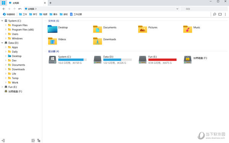Focus the search input field
Viewport: 229px width, 143px height.
pos(204,9)
